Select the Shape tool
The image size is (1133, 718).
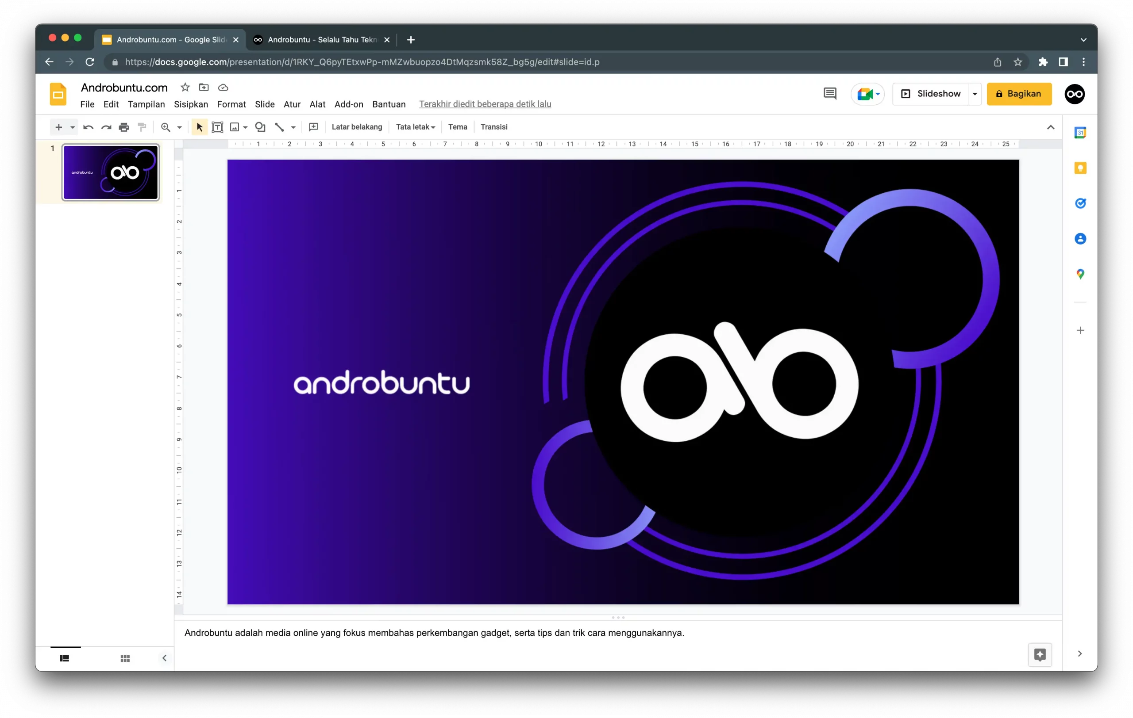260,127
